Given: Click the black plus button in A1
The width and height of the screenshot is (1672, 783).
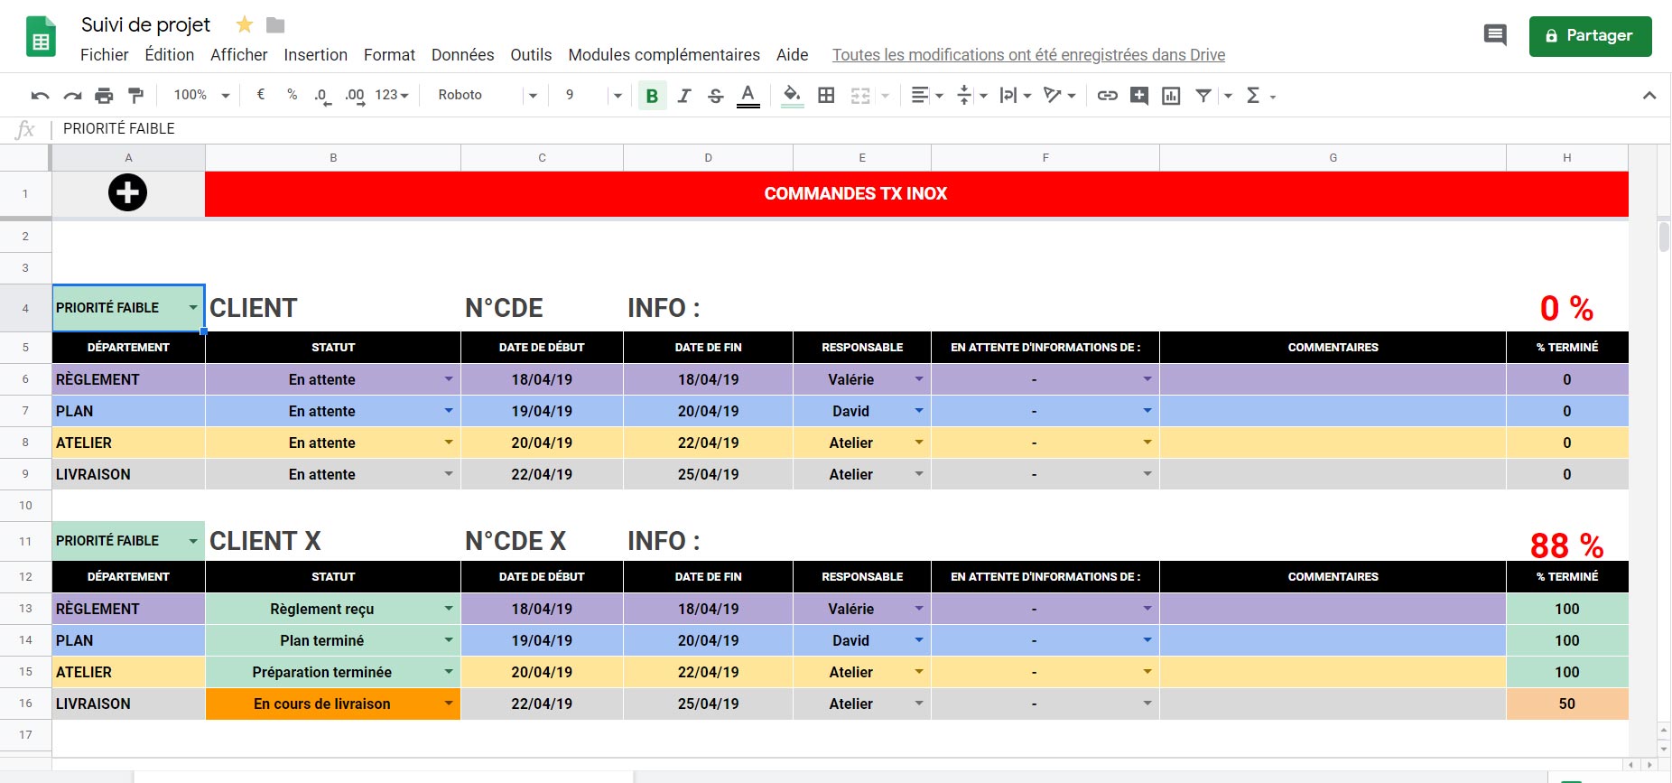Looking at the screenshot, I should pos(127,192).
